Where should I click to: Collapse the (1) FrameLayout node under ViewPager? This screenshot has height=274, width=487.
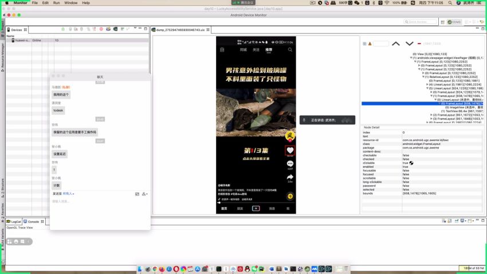[415, 62]
